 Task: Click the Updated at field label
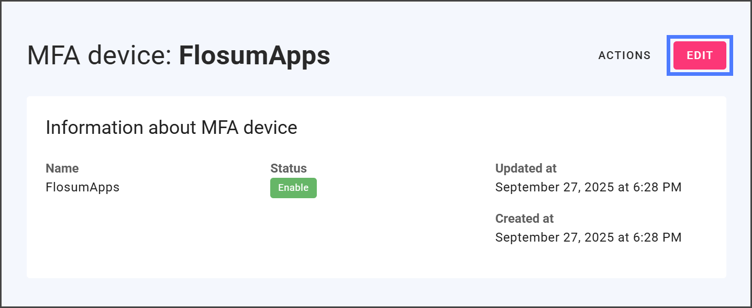526,168
